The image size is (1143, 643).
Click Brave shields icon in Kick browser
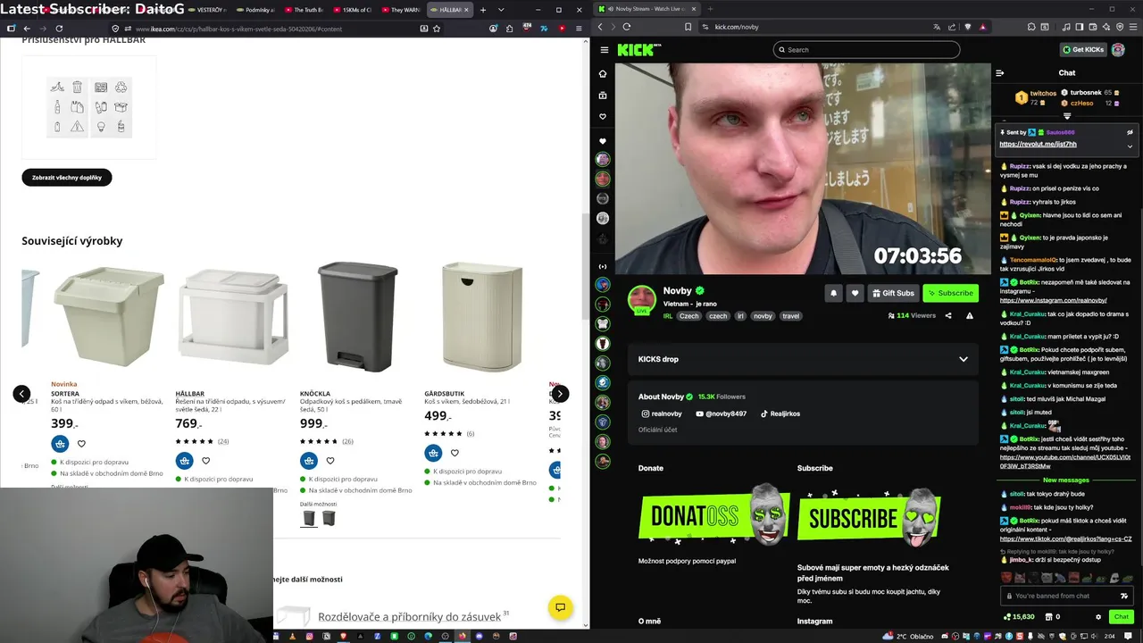[x=968, y=27]
